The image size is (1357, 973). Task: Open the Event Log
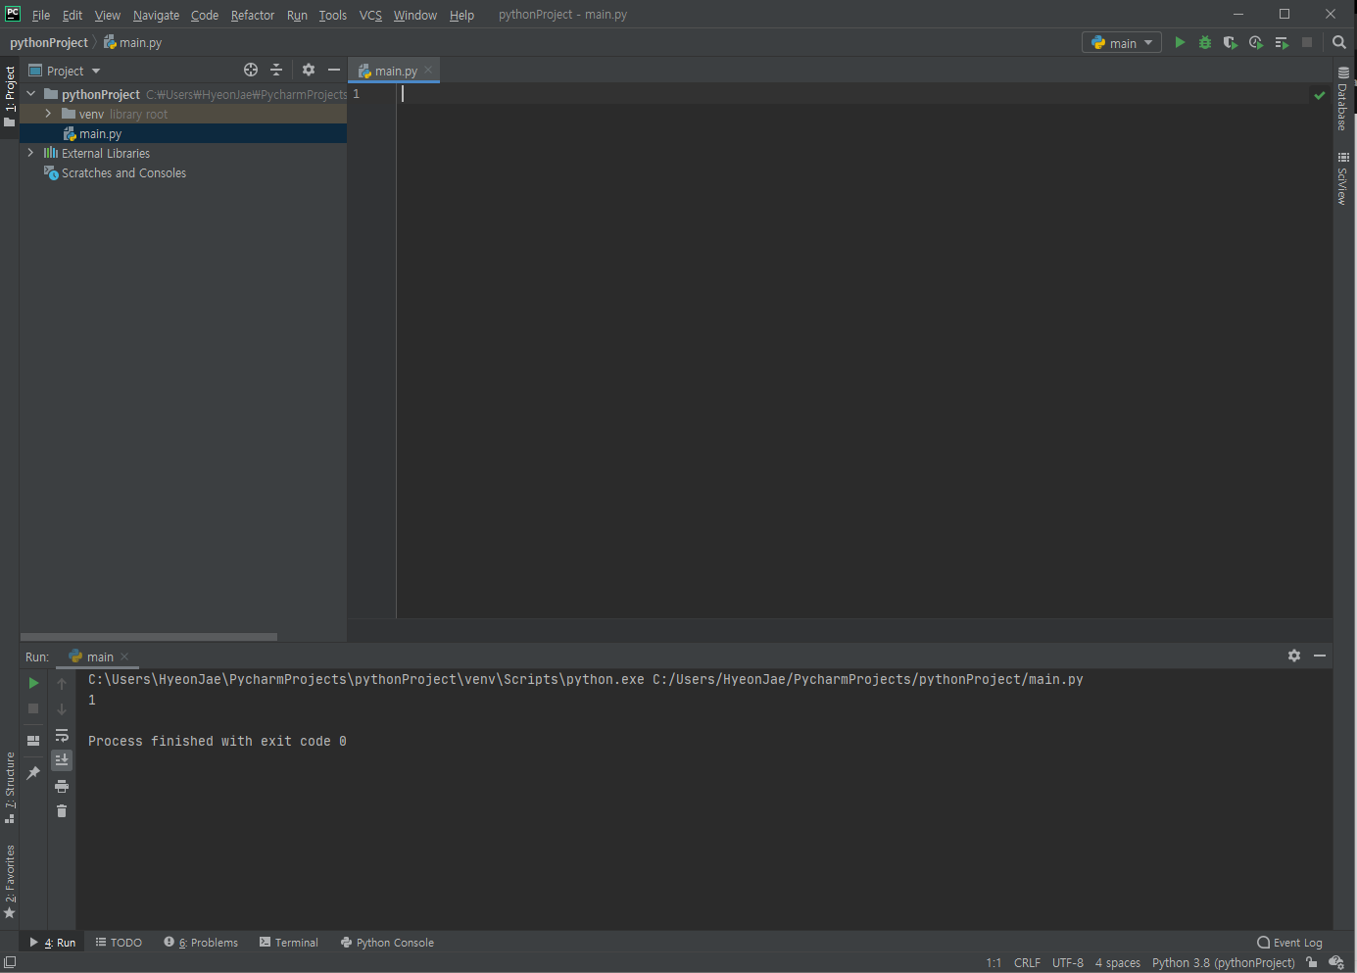click(1289, 942)
